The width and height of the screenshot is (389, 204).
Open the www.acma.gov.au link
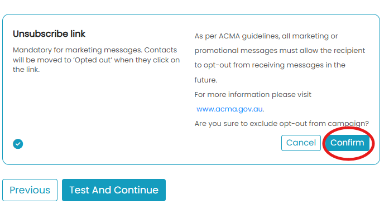tap(229, 109)
